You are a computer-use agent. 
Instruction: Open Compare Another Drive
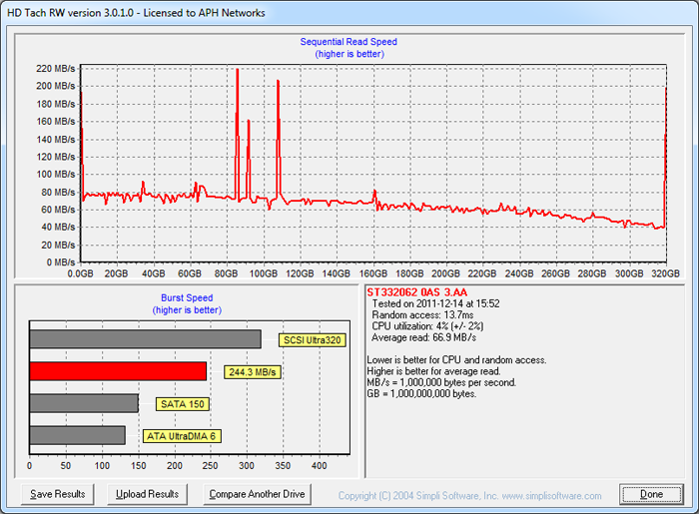tap(257, 494)
